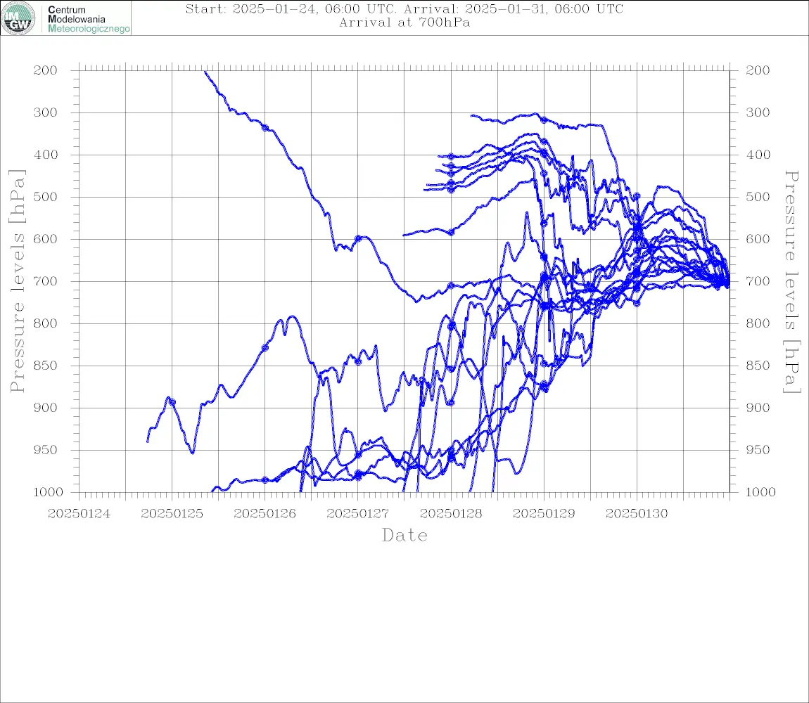This screenshot has height=703, width=809.
Task: Click right "Pressure levels [hPa]" axis title
Action: [x=792, y=282]
